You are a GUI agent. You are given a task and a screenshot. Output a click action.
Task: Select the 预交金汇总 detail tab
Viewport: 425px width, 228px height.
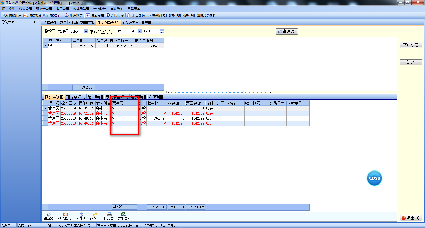(x=75, y=97)
